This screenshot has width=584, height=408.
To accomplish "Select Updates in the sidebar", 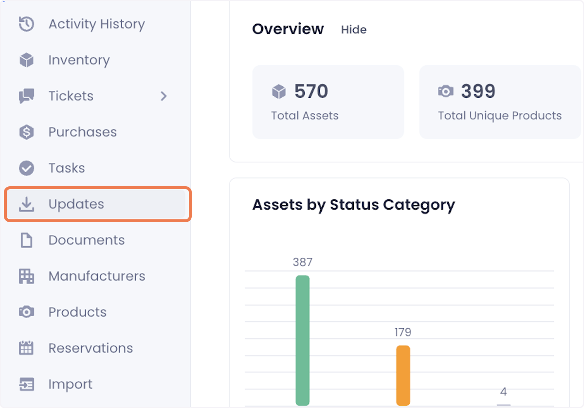I will 97,204.
